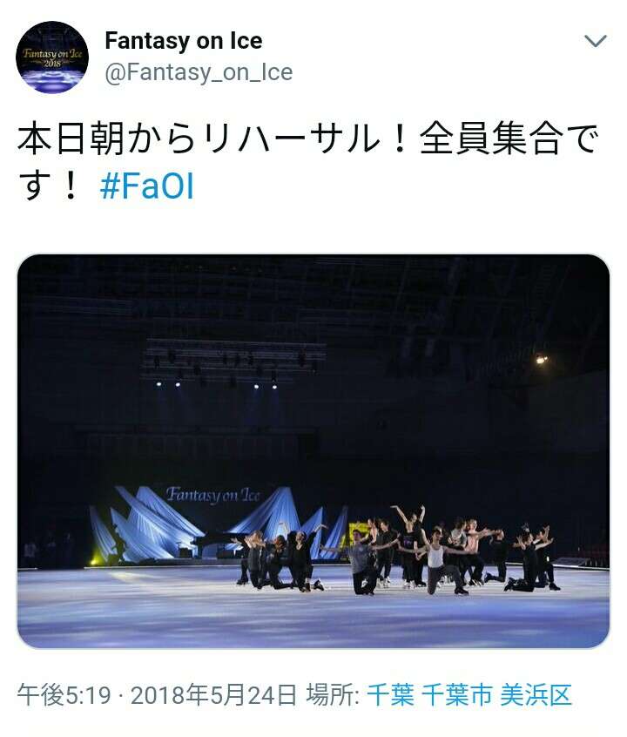Open the Fantasy on Ice 2018 profile avatar
Viewport: 627px width, 737px height.
[52, 57]
